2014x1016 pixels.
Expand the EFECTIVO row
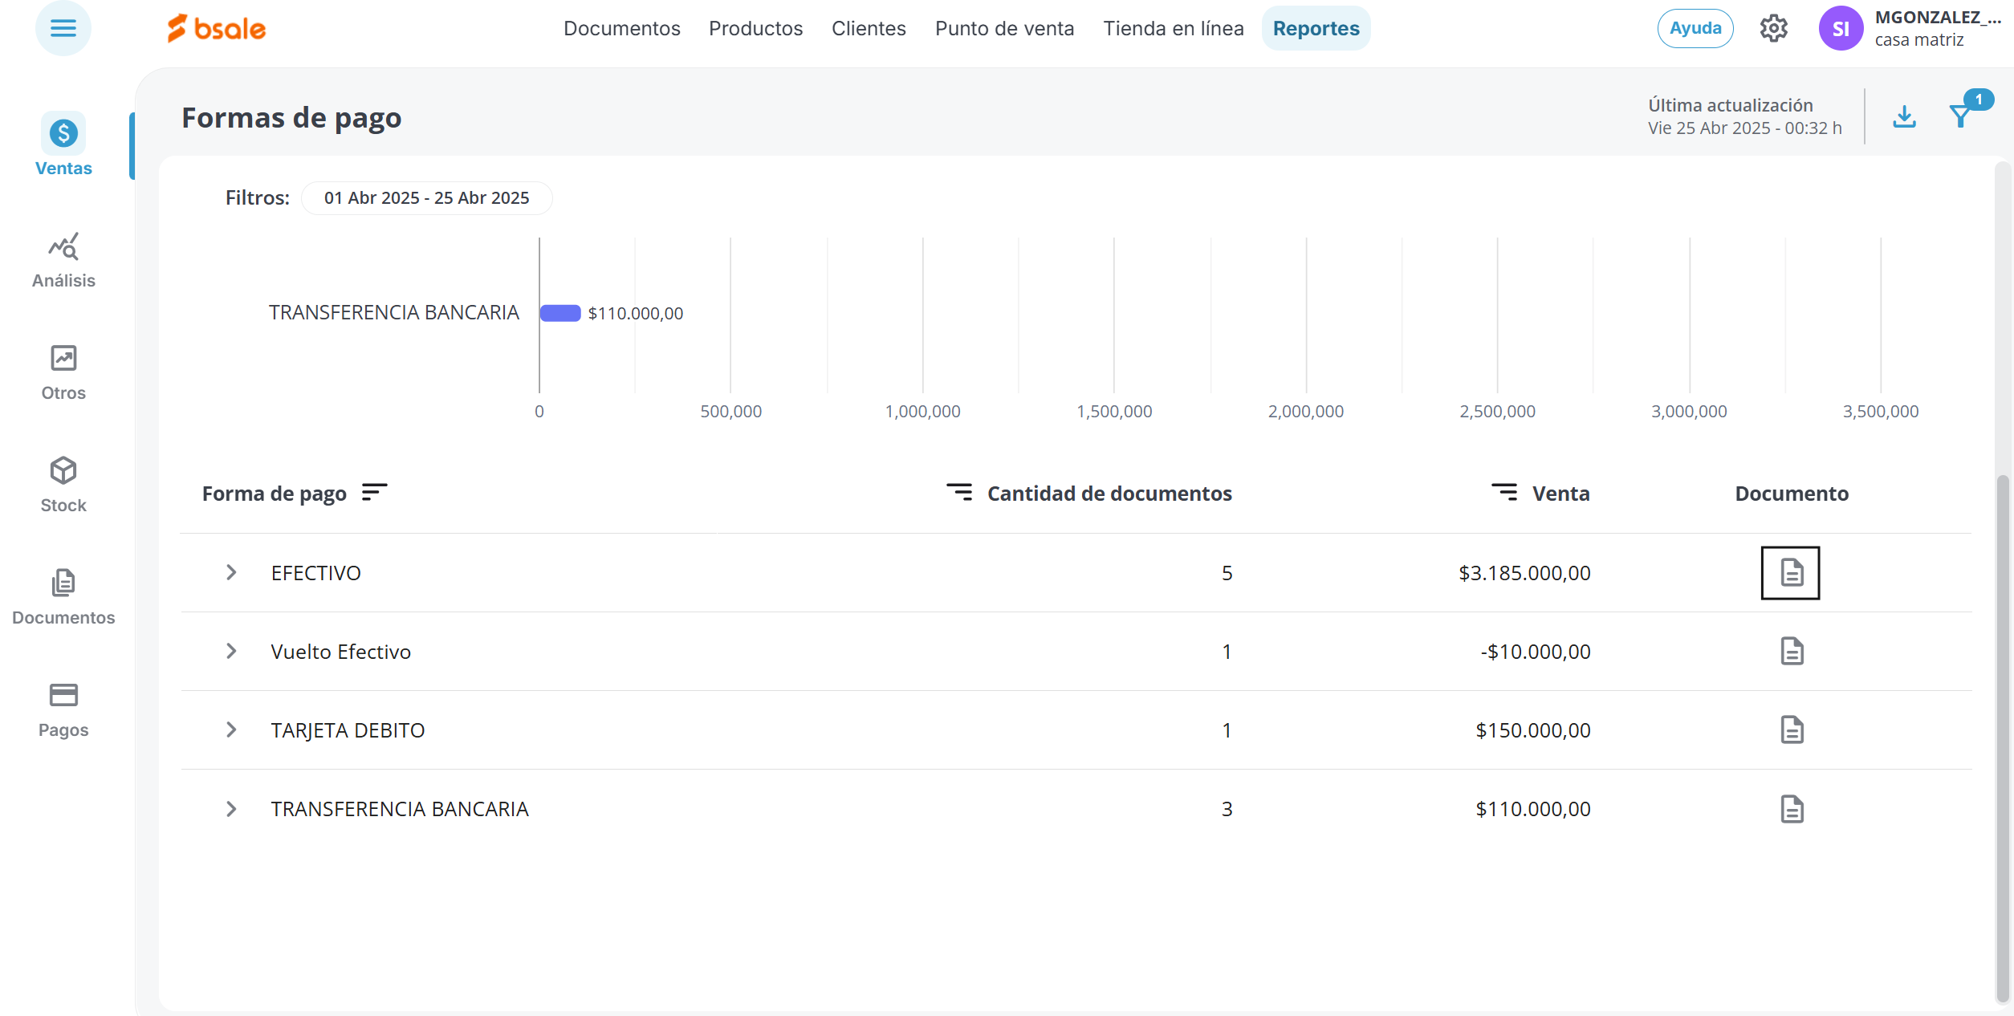tap(231, 573)
